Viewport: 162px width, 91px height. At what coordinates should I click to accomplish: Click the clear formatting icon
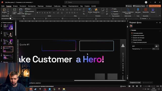pyautogui.click(x=63, y=10)
